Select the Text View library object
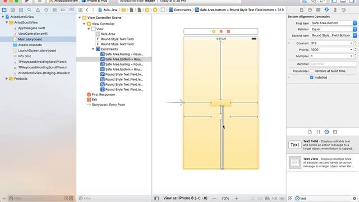 [x=323, y=162]
